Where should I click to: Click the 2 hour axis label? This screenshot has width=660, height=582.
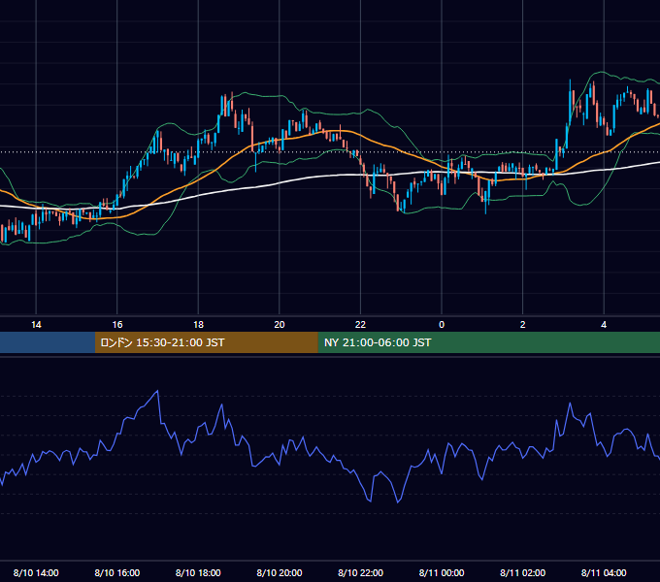(523, 325)
